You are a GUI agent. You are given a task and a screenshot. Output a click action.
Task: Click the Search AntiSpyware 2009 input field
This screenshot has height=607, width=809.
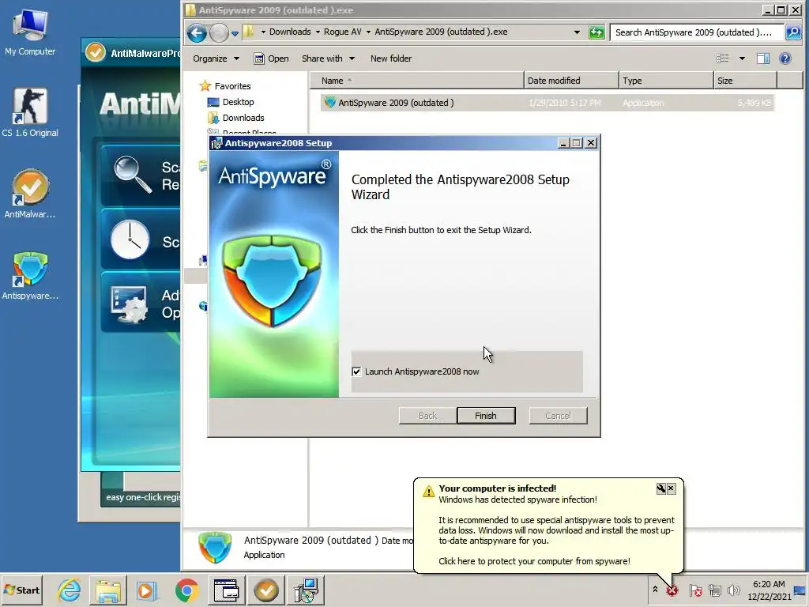coord(697,32)
